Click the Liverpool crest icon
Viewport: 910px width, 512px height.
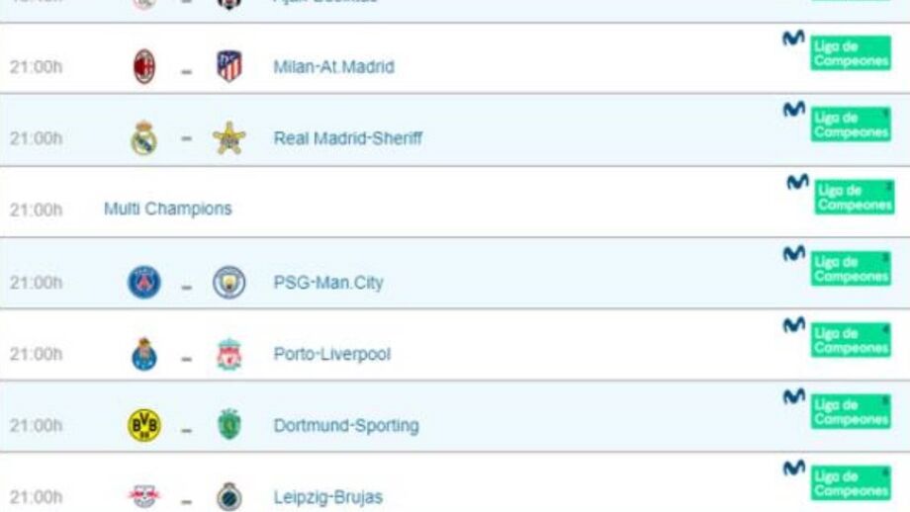[229, 354]
